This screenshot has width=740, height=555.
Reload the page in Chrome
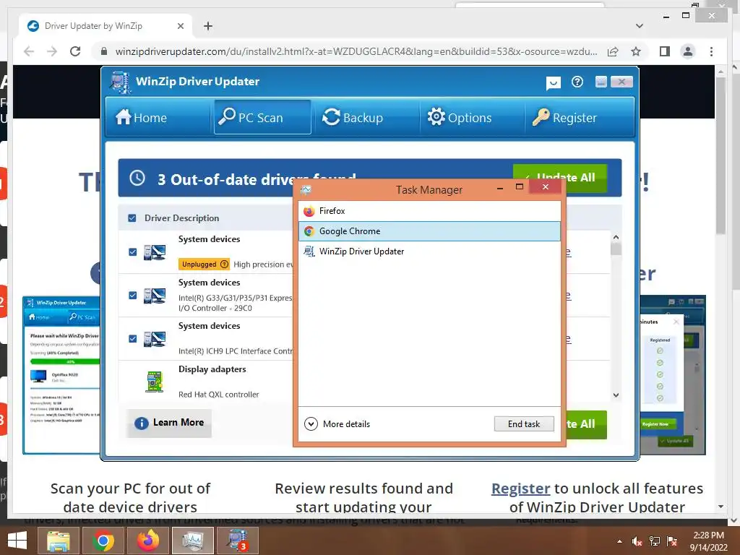tap(75, 51)
